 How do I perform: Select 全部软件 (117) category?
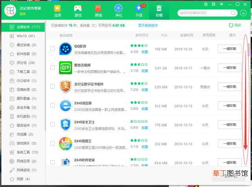click(x=23, y=27)
